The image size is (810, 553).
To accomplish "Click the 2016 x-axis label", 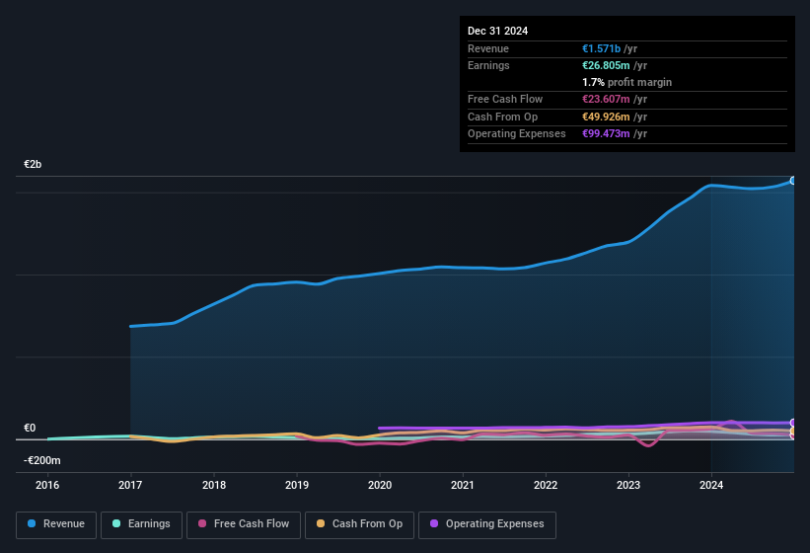I will click(47, 485).
